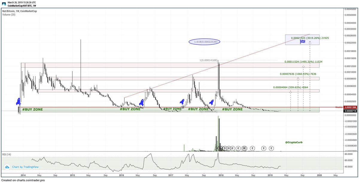
Task: Click the rightmost E event marker
Action: point(271,148)
